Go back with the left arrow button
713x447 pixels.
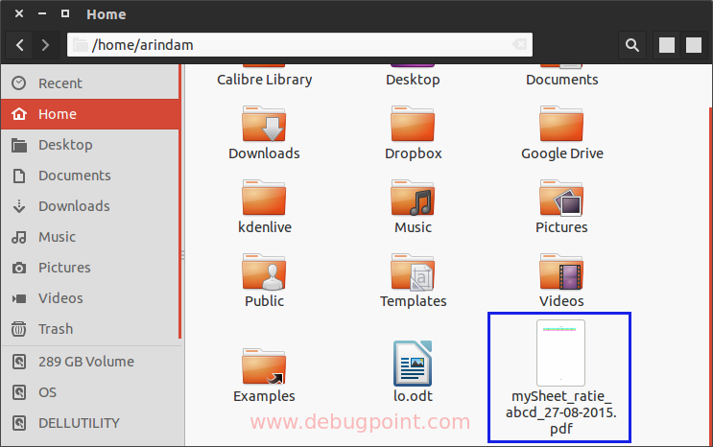point(19,45)
